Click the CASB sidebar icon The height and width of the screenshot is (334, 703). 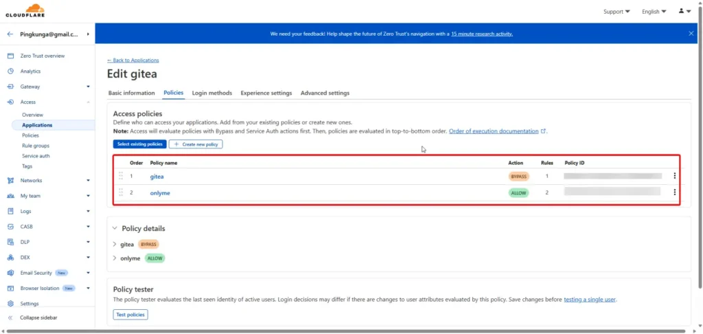tap(11, 227)
